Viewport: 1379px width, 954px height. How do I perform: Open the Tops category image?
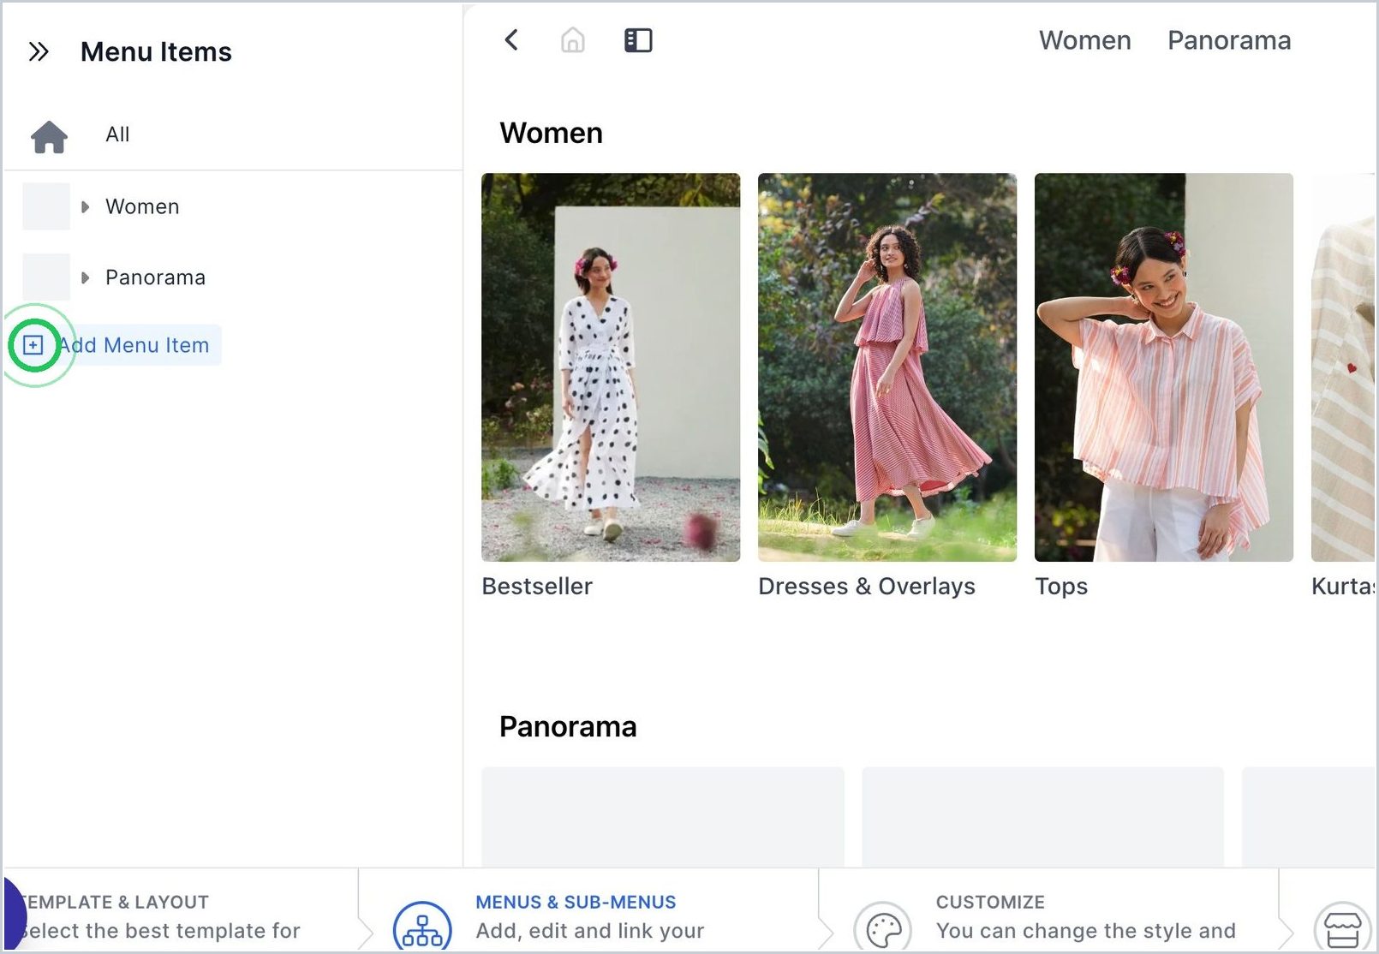click(x=1164, y=367)
